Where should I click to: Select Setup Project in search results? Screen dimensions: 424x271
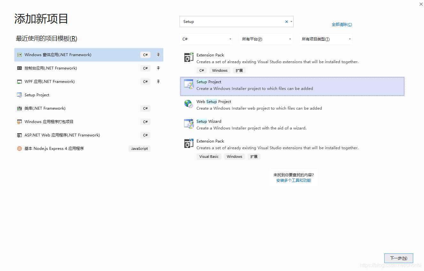(x=292, y=86)
